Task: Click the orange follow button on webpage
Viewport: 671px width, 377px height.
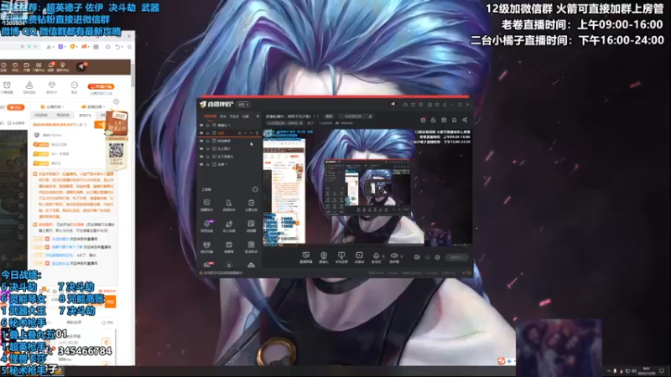Action: tap(16, 107)
